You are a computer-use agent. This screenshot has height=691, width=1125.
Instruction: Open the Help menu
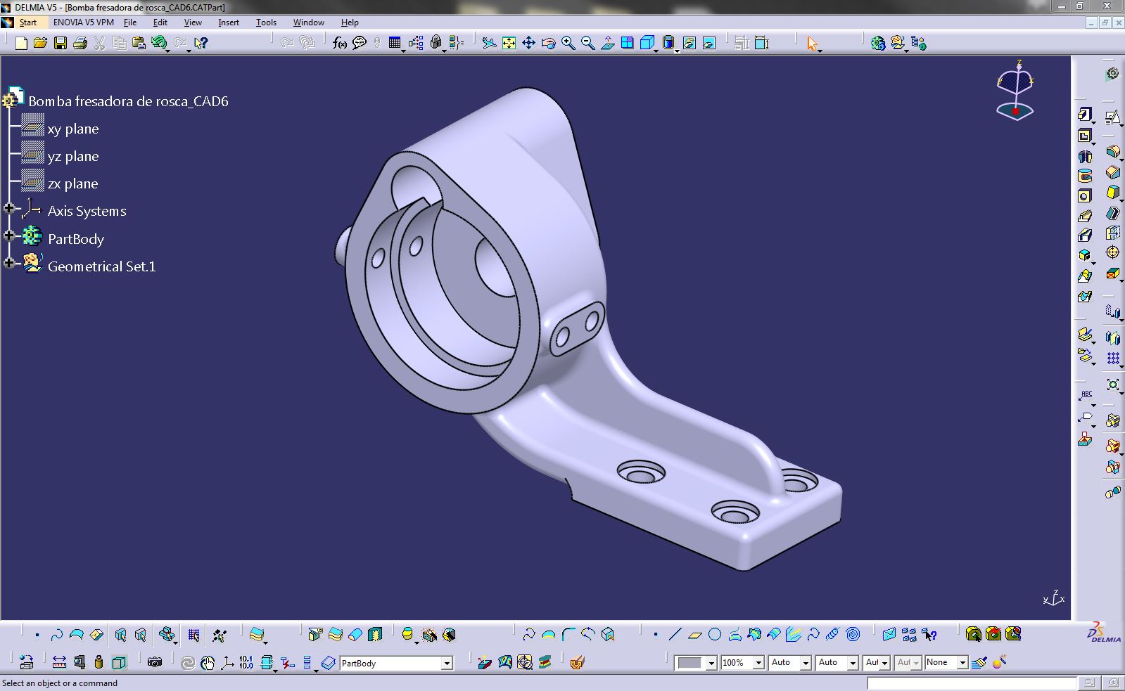tap(350, 22)
